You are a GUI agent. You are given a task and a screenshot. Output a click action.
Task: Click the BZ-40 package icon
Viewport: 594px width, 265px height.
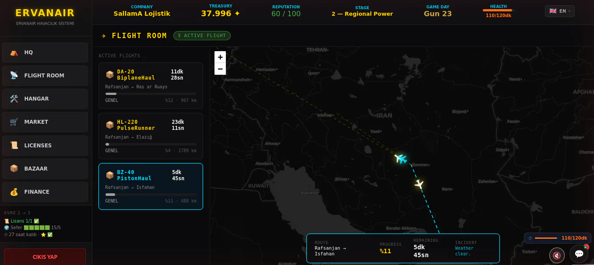(x=110, y=175)
